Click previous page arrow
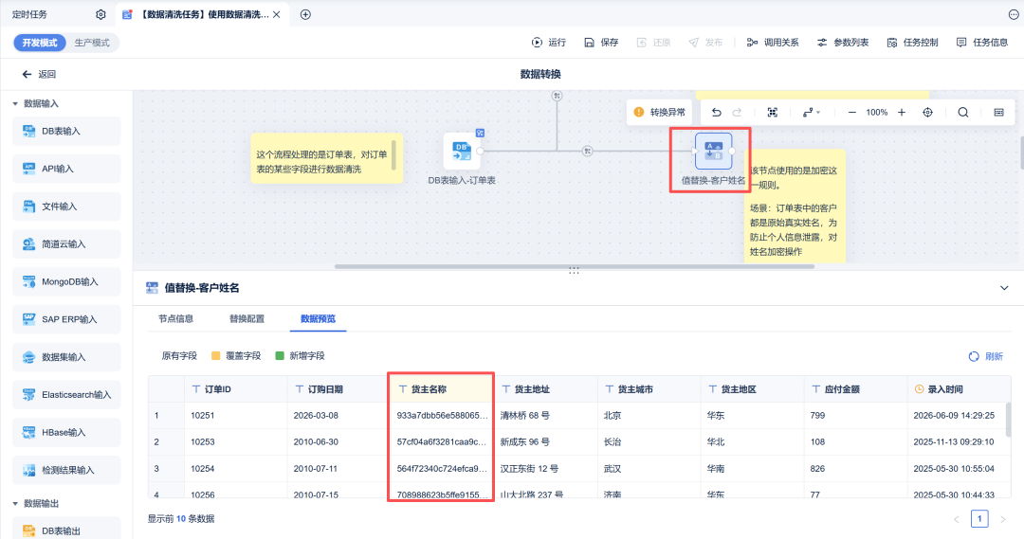 tap(956, 519)
